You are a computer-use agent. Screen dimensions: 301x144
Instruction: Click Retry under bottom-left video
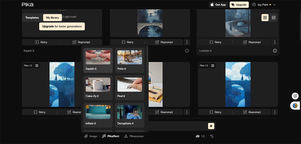pos(39,112)
